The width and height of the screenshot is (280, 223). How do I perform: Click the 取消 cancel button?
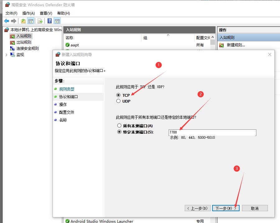(255, 208)
